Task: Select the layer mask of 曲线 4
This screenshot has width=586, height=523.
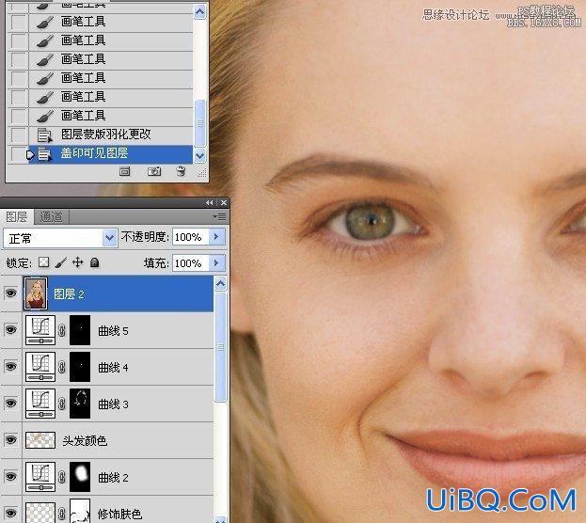Action: pyautogui.click(x=80, y=367)
